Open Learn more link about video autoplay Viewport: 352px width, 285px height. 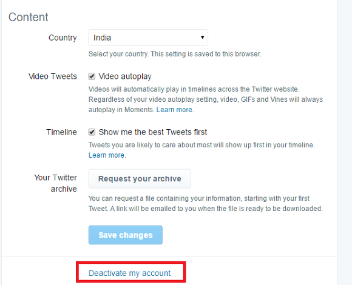(x=174, y=110)
